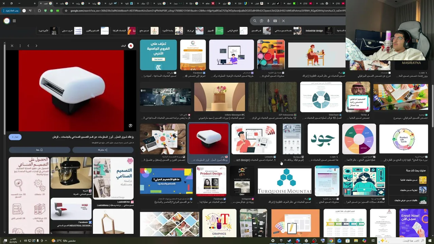Select the التصاميم والفنون filter chip
Viewport: 434px width, 244px height.
pos(97,30)
